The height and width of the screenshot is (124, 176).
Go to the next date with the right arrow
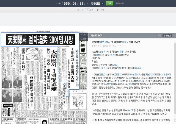pyautogui.click(x=87, y=4)
